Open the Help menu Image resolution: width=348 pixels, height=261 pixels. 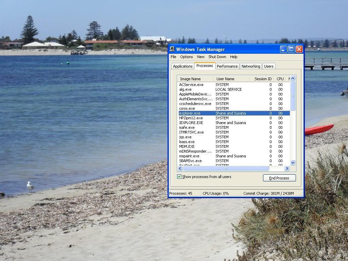click(234, 57)
